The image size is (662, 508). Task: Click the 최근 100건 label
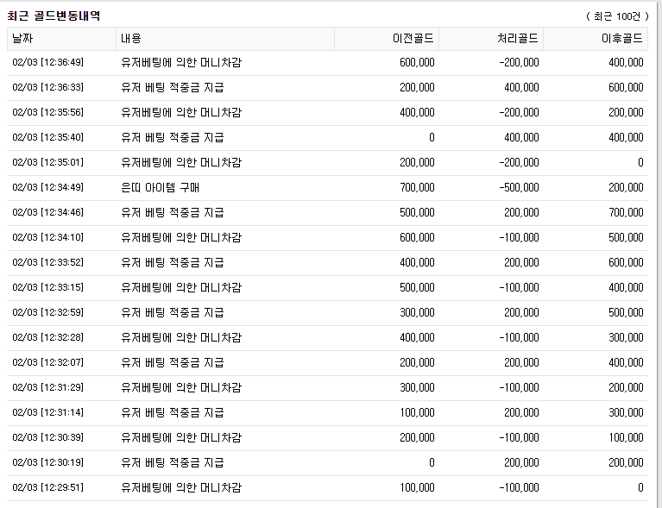coord(617,16)
